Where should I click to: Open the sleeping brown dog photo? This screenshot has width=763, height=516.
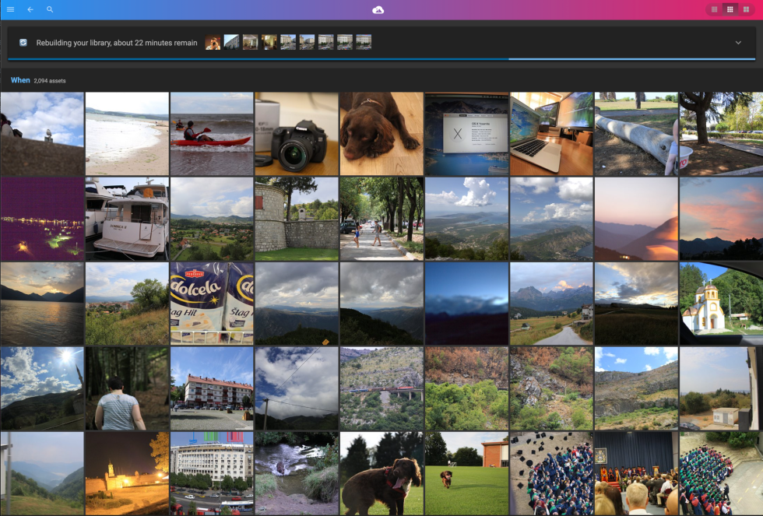coord(381,133)
